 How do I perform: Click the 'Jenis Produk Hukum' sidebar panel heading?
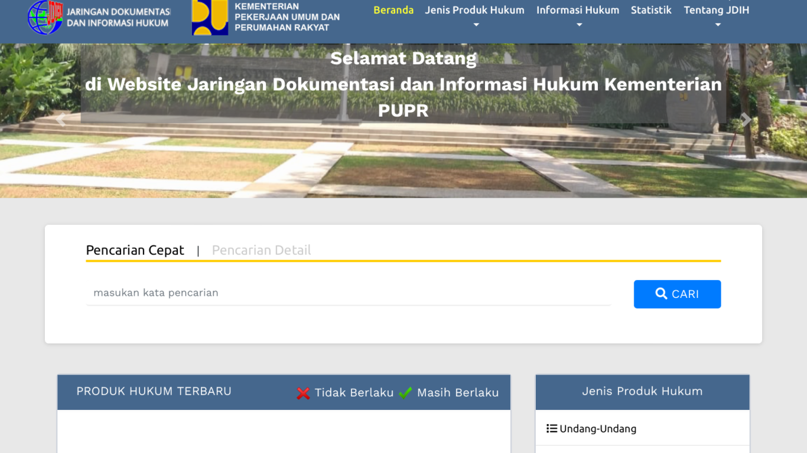click(642, 391)
